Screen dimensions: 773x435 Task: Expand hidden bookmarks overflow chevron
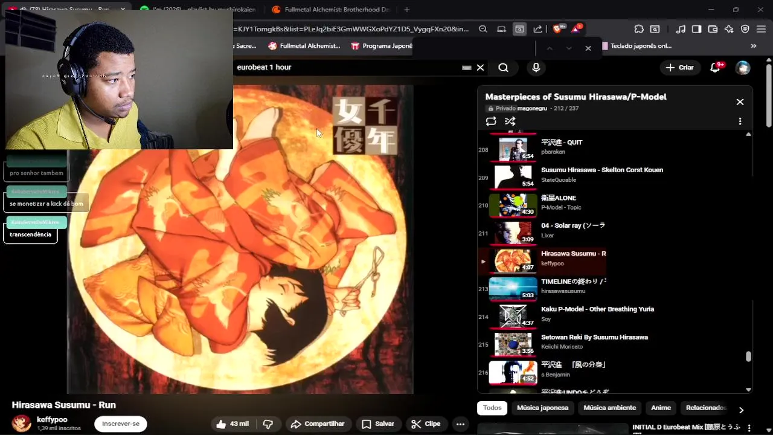753,46
